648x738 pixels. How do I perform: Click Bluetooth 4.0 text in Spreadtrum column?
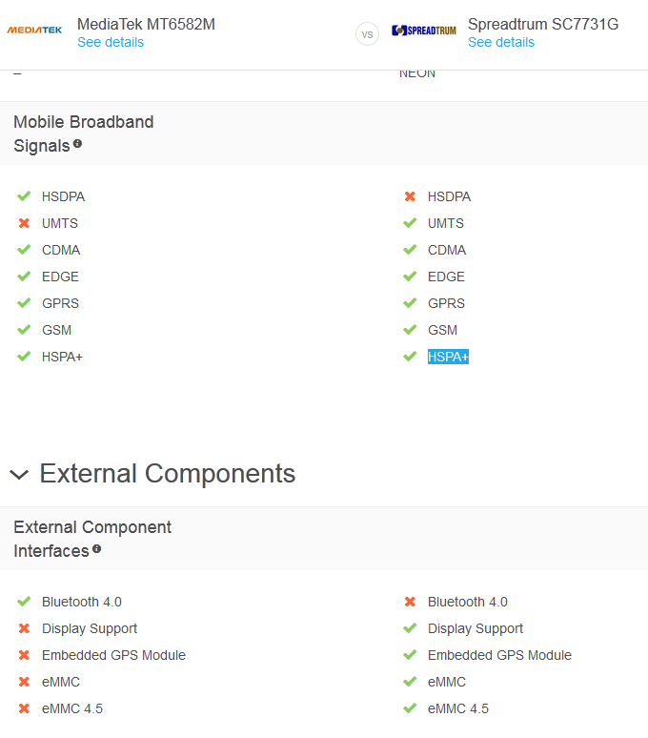[468, 602]
